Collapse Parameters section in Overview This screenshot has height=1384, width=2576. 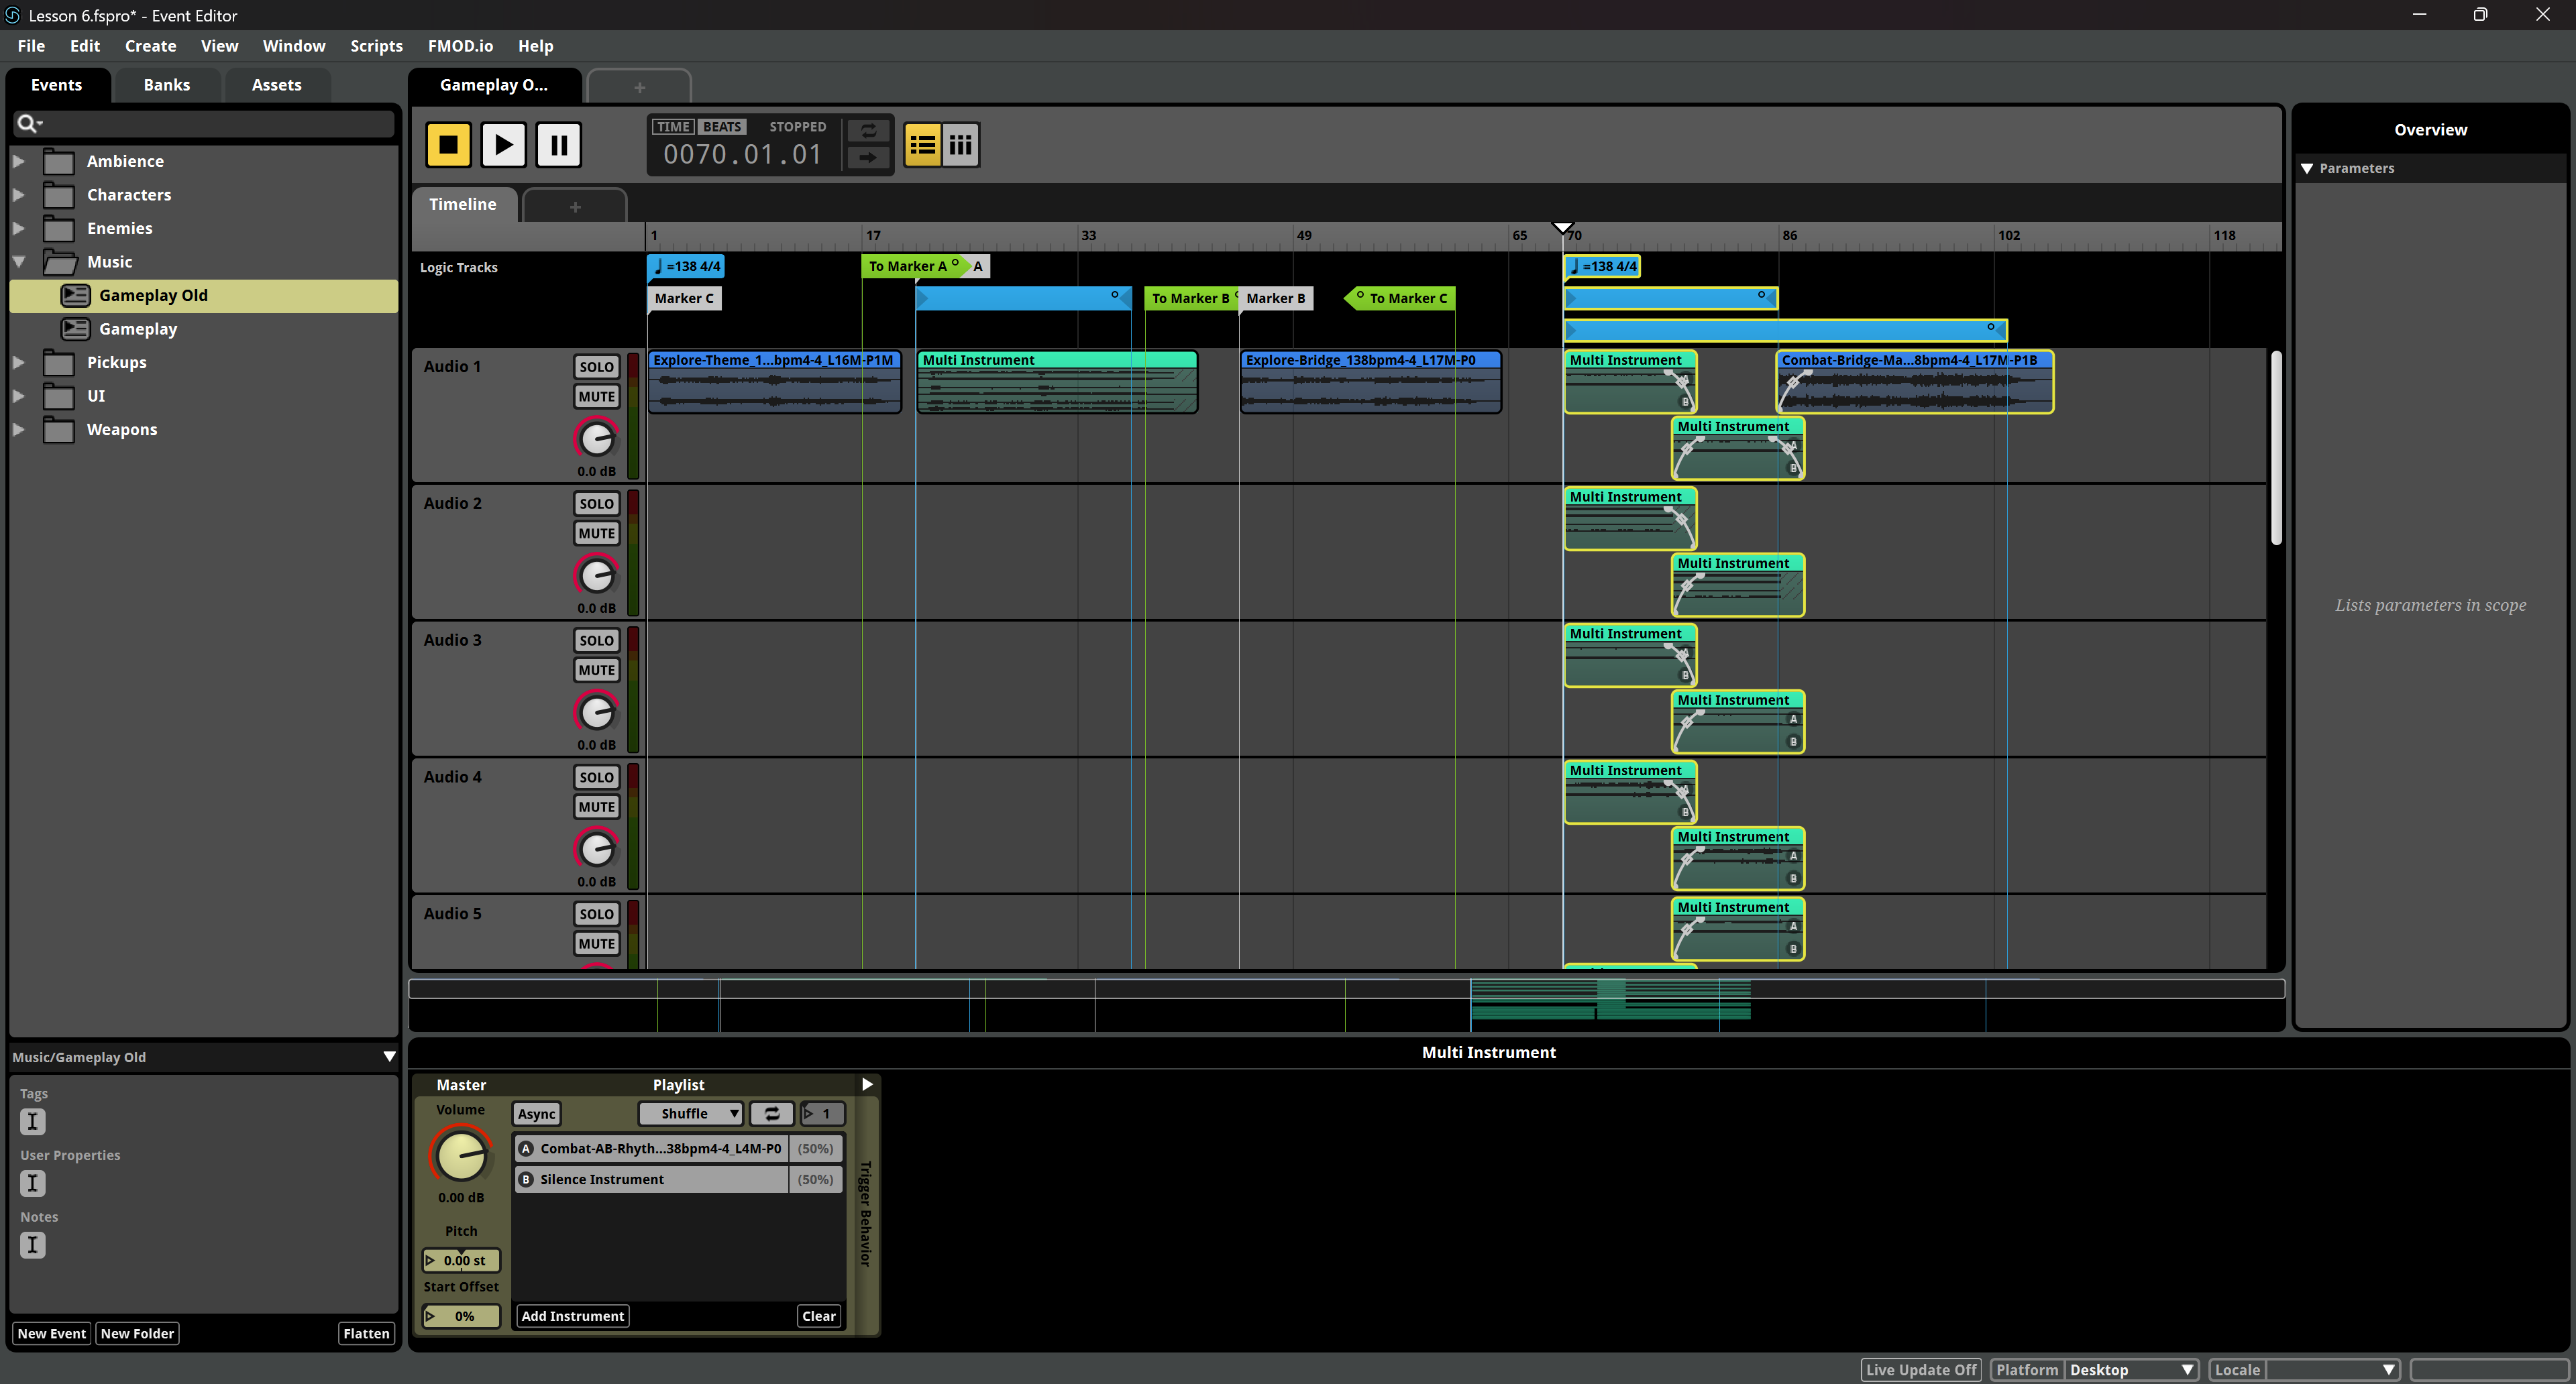(x=2307, y=169)
